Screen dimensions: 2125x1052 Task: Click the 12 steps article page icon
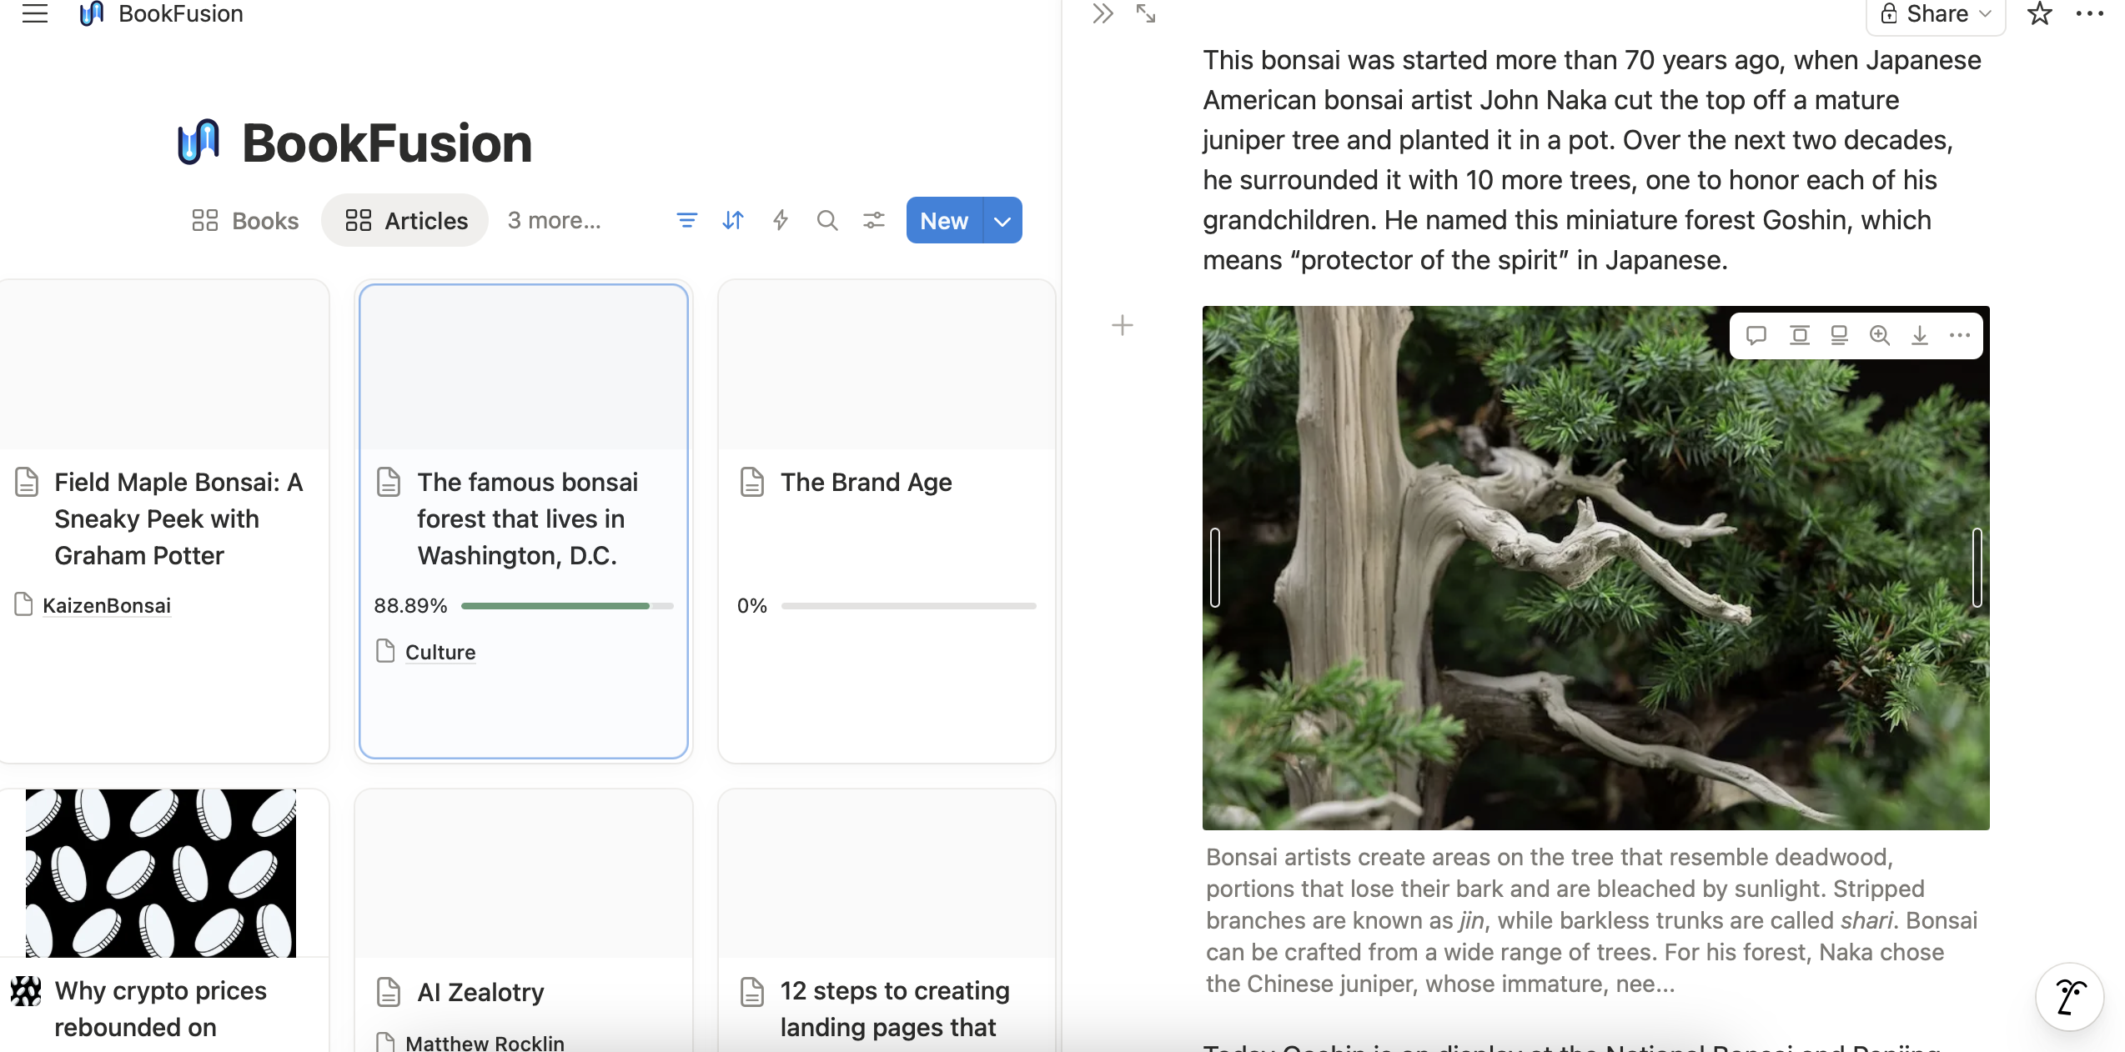pyautogui.click(x=751, y=991)
